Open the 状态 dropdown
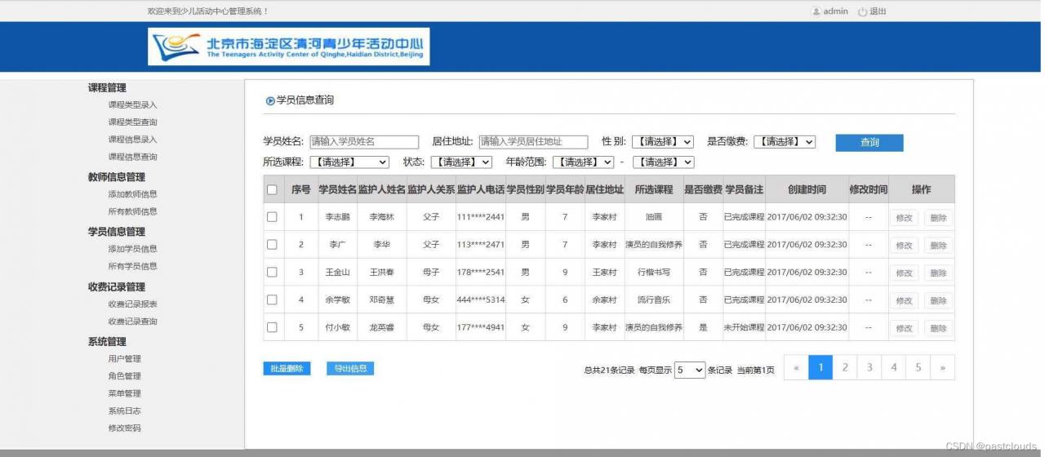The image size is (1045, 457). click(461, 162)
